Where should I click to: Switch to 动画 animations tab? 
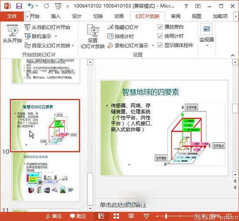pos(119,16)
